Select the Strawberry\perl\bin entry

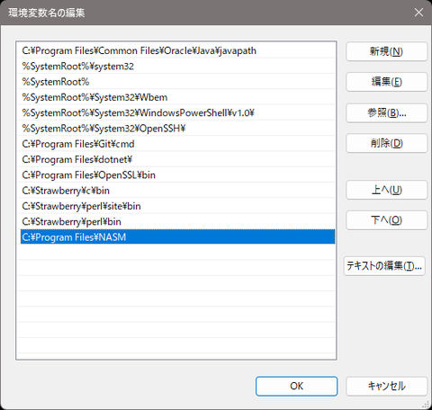tap(176, 222)
